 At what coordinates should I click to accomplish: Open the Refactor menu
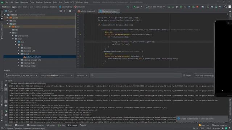(47, 3)
